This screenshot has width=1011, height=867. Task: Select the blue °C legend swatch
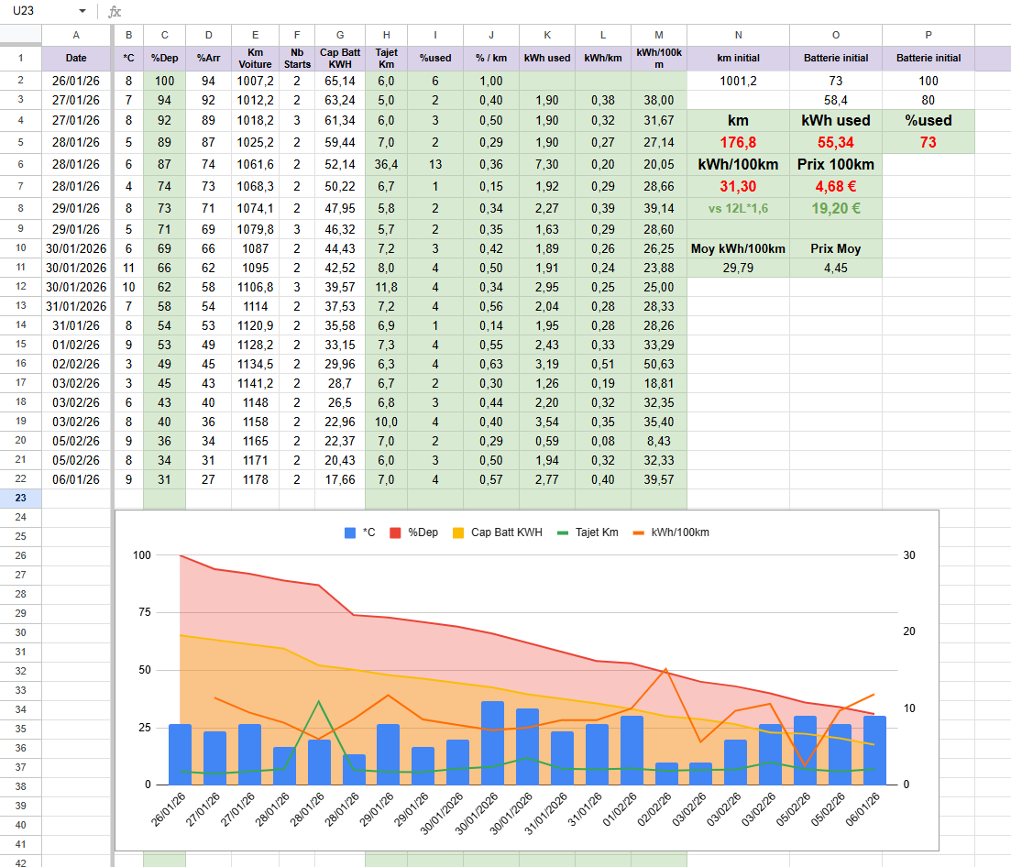point(350,532)
